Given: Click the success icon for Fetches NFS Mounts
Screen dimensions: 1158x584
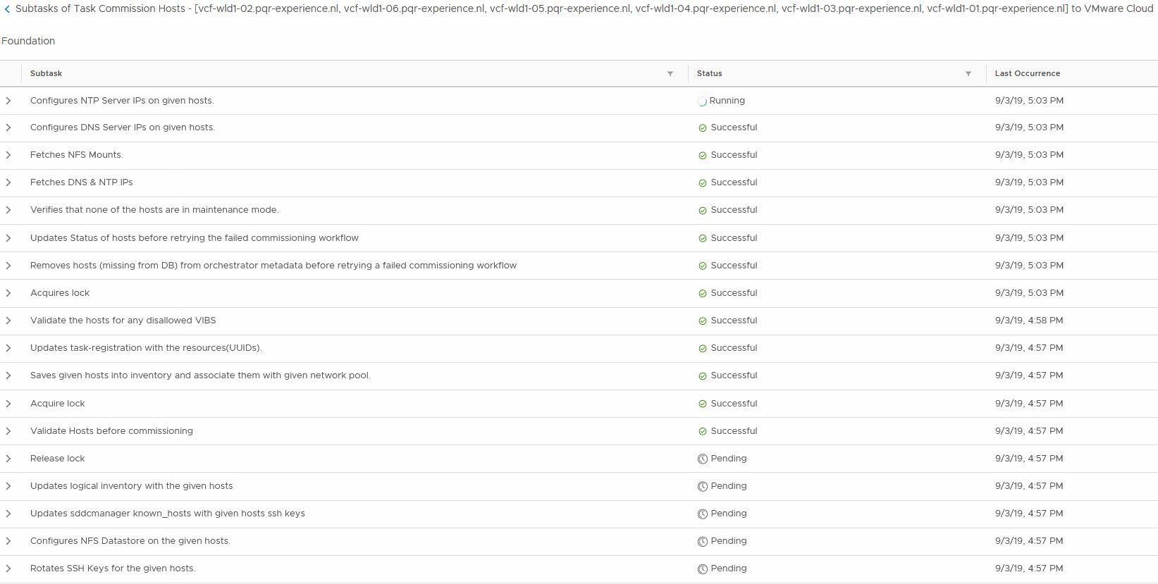Looking at the screenshot, I should 703,156.
